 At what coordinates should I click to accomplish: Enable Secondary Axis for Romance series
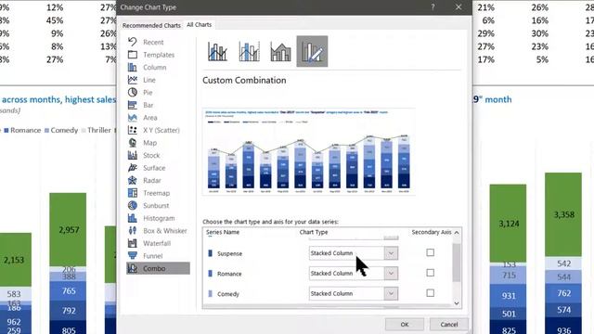[x=430, y=273]
